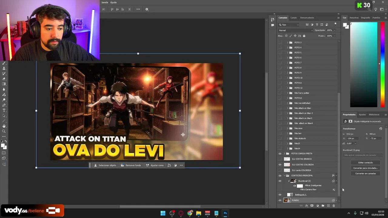The width and height of the screenshot is (388, 218).
Task: Click the Converter para vinculado button
Action: (x=366, y=168)
